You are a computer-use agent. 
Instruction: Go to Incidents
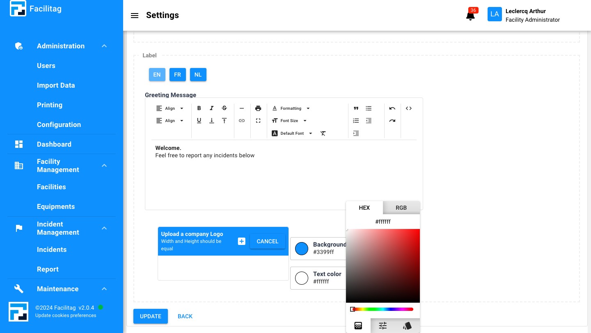tap(52, 249)
